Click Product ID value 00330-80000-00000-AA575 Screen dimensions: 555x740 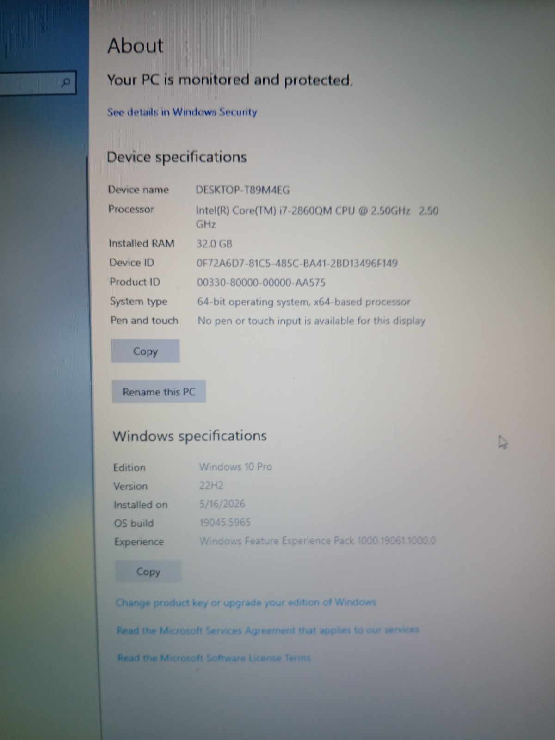point(261,283)
